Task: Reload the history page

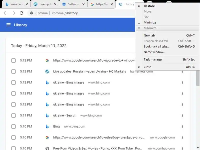Action: 21,13
